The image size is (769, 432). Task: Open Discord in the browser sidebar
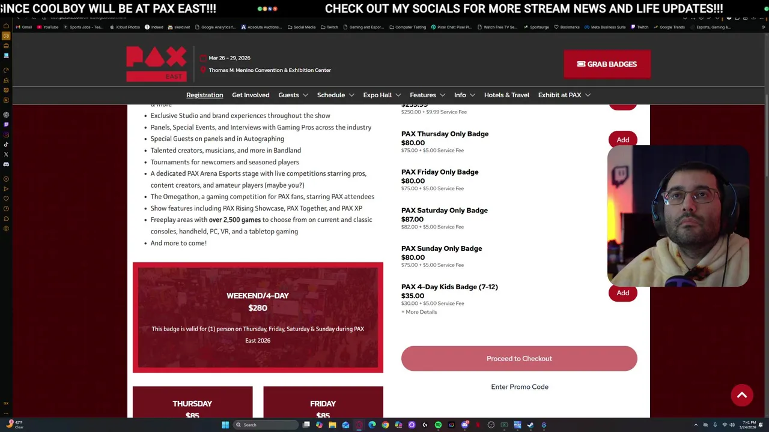[6, 164]
